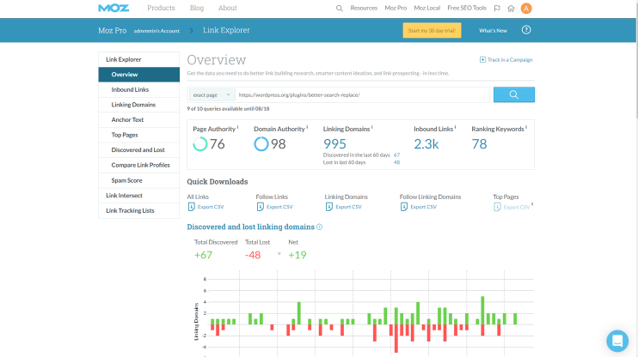Click the Moz logo
This screenshot has height=357, width=638.
(x=113, y=8)
